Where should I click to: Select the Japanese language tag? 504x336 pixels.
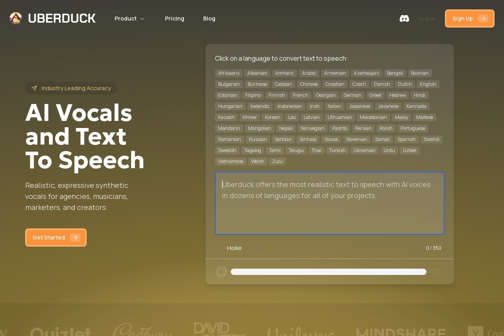point(359,106)
